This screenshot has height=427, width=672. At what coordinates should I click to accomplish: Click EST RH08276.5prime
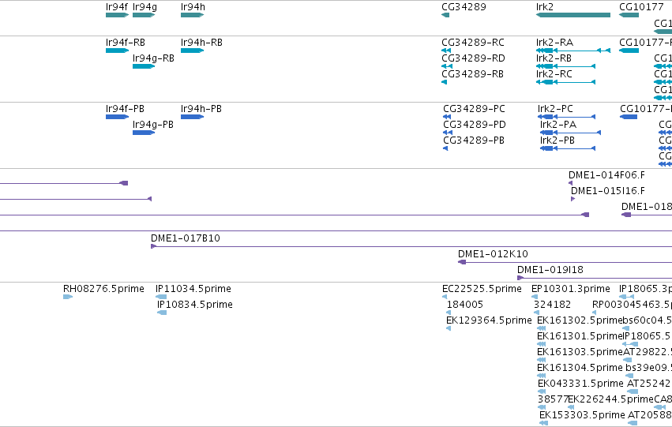(x=68, y=297)
